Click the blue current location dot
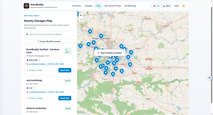 tap(110, 60)
